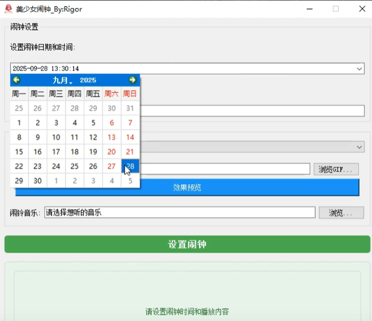Select September 9 in calendar
Screen dimensions: 372x321
click(37, 137)
